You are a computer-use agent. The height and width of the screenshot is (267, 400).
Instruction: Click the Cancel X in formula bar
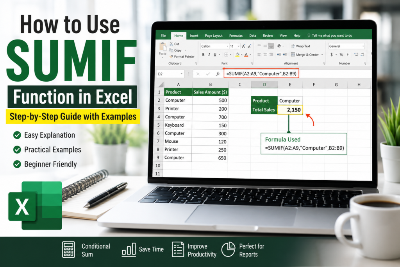click(x=198, y=74)
